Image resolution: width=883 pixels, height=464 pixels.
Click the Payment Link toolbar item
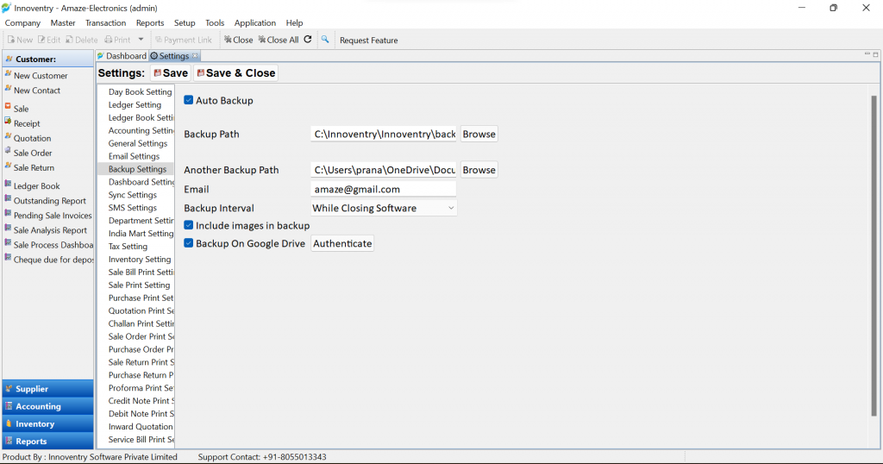(184, 40)
